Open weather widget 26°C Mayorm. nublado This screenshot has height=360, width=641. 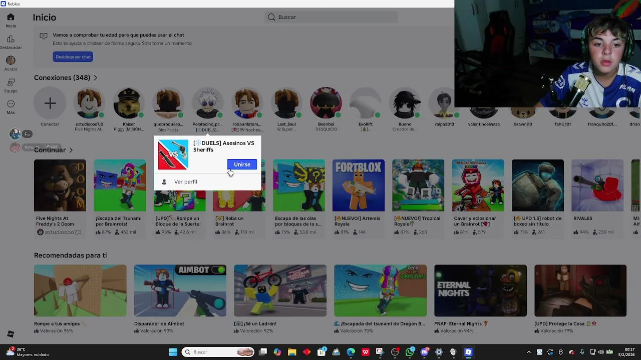point(28,352)
